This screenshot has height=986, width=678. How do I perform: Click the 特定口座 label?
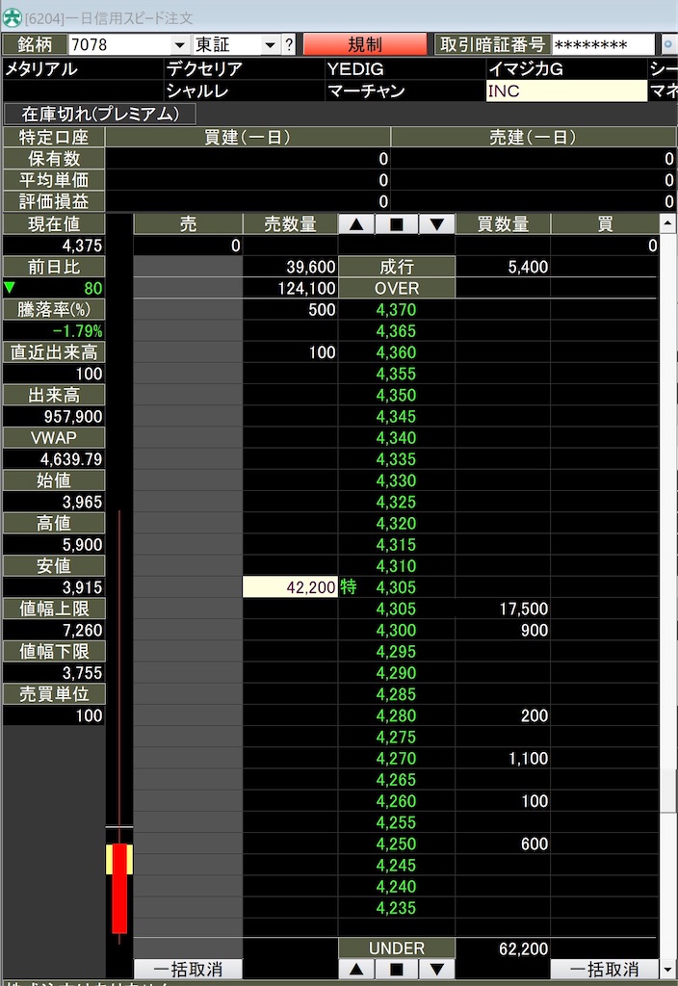pos(54,137)
